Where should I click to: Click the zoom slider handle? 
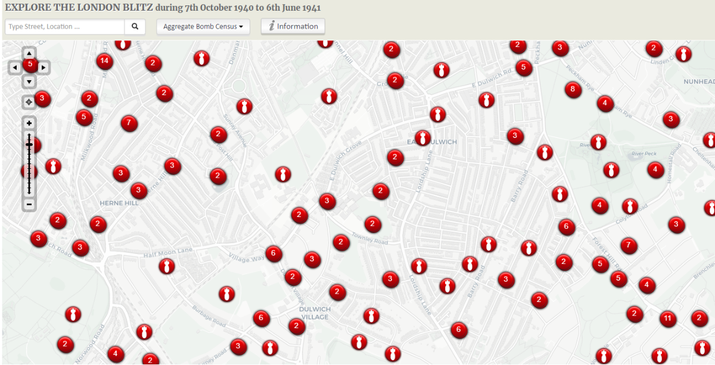(29, 144)
